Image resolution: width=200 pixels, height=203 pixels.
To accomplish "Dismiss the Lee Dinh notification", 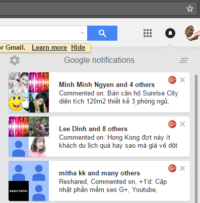I will tap(182, 124).
